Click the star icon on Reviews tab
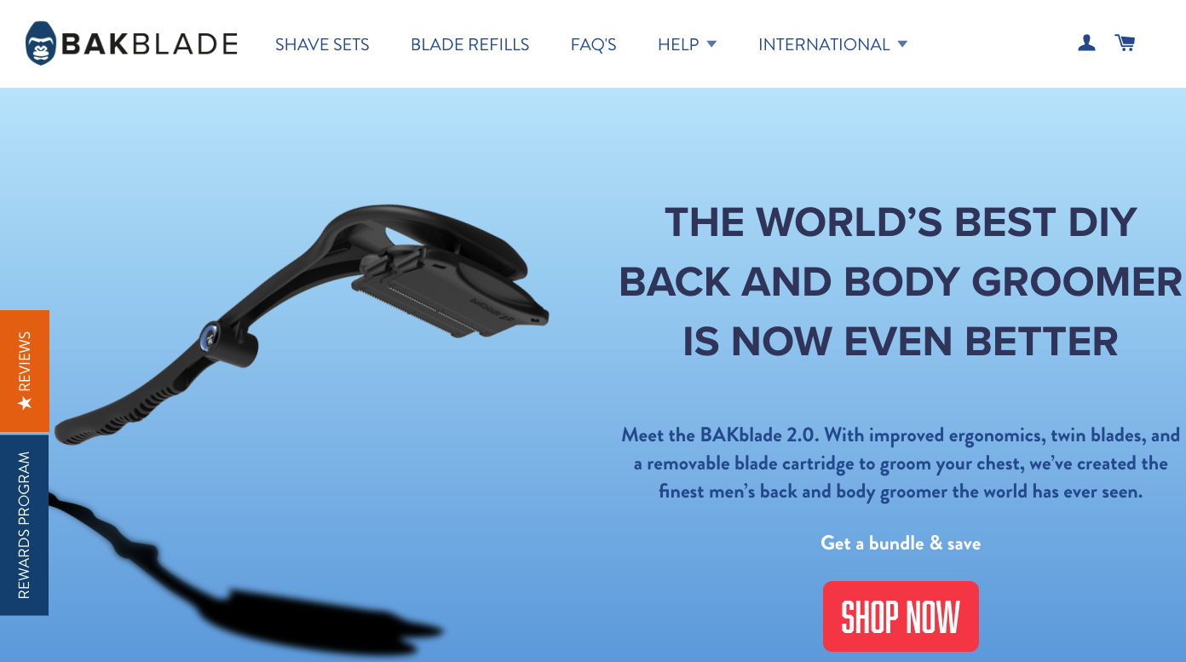The height and width of the screenshot is (662, 1186). [25, 401]
